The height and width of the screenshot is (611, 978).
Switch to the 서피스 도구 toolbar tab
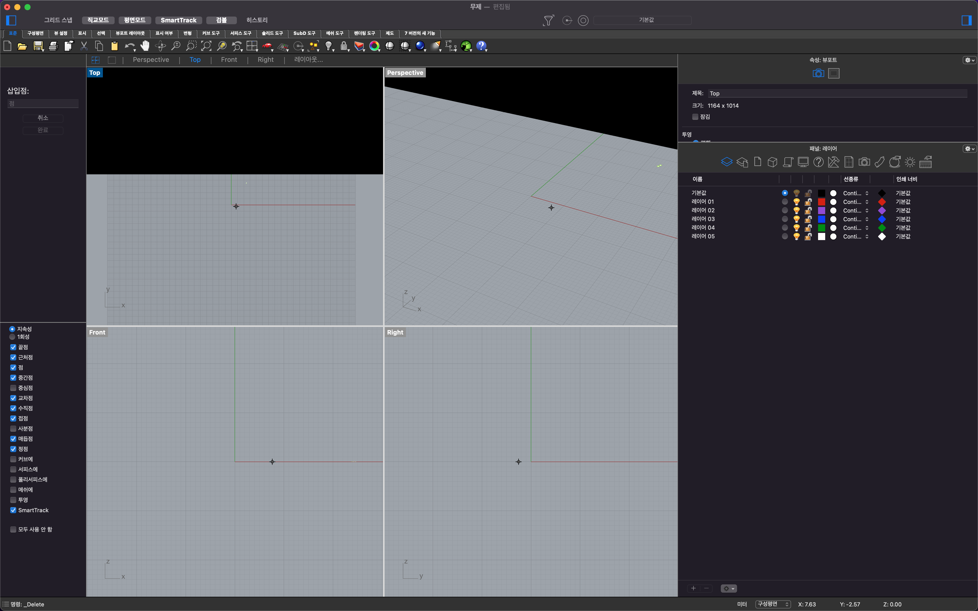[x=240, y=33]
